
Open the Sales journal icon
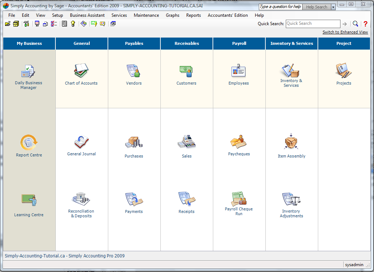[x=187, y=142]
